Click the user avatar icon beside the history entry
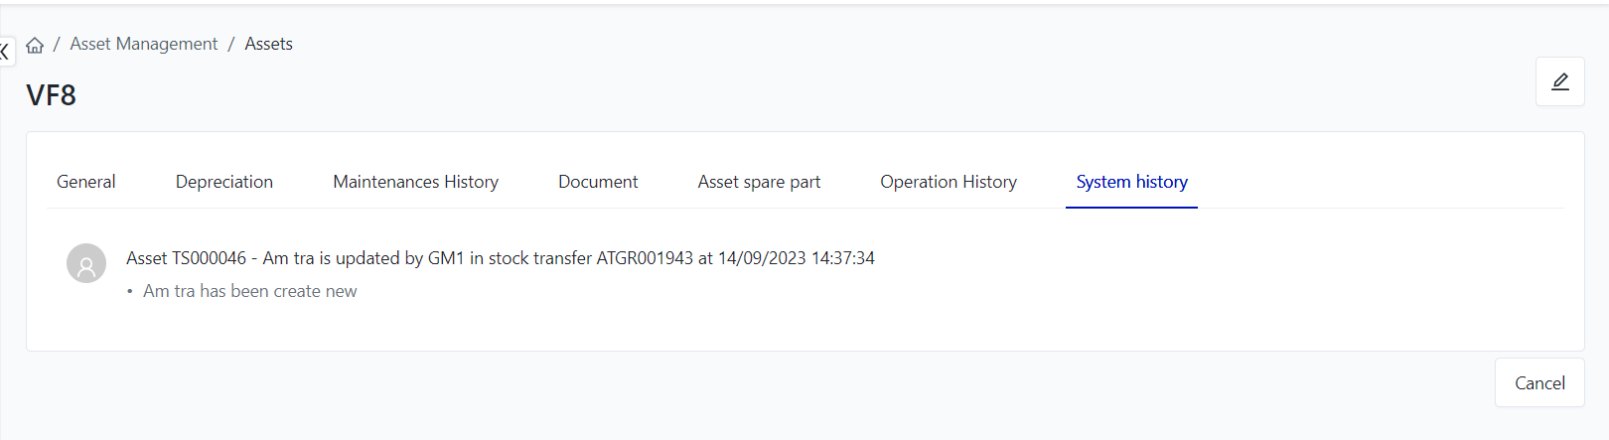 (86, 264)
